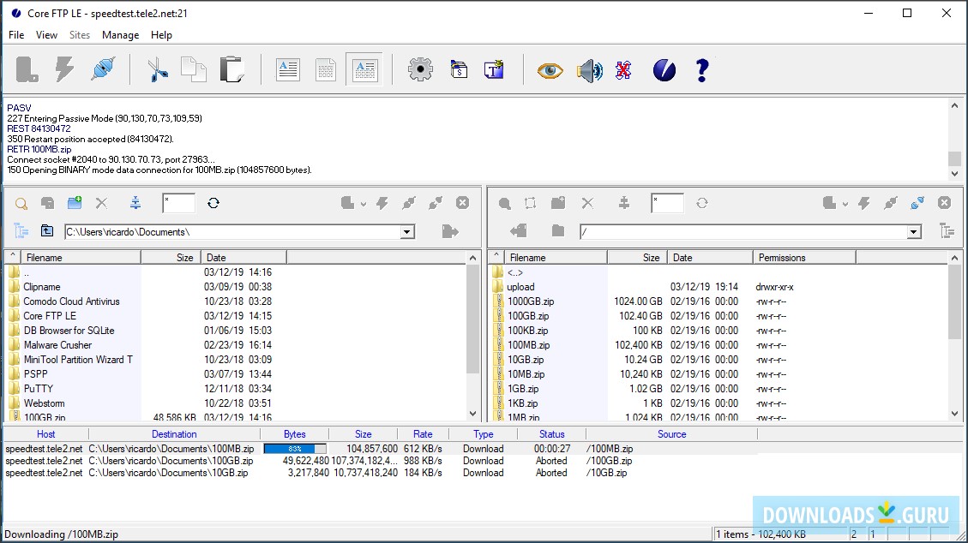Click the 100MB.zip download progress bar
Image resolution: width=968 pixels, height=543 pixels.
(294, 449)
